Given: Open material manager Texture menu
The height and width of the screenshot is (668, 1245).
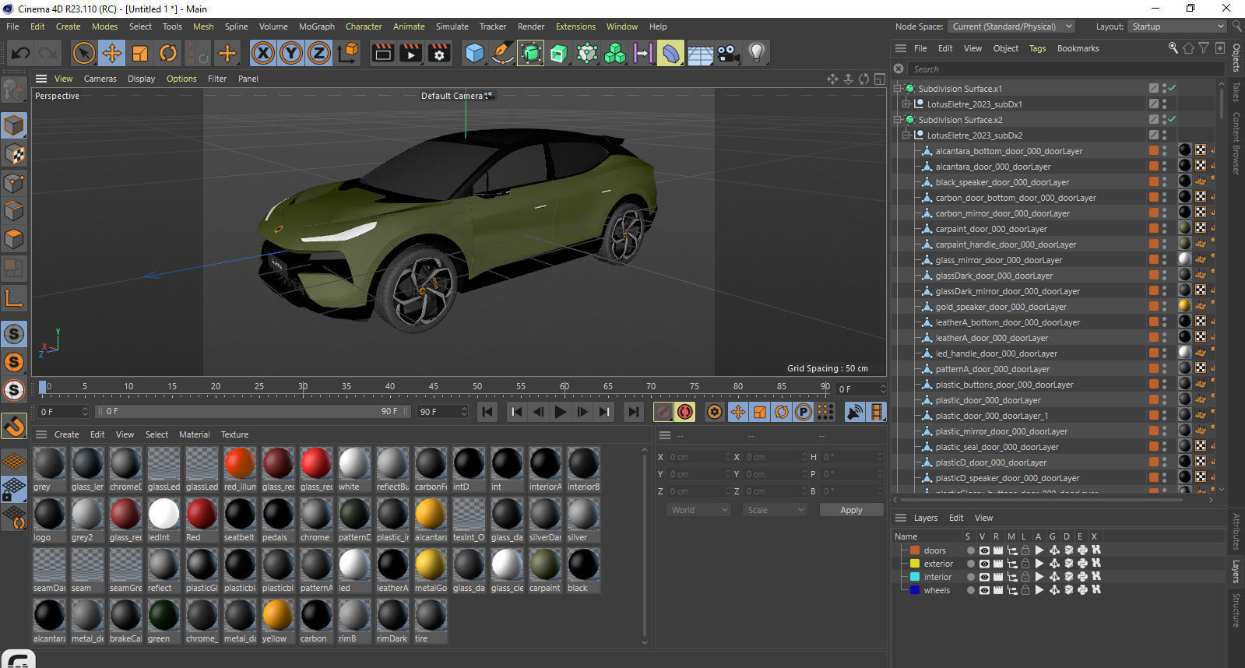Looking at the screenshot, I should click(234, 434).
